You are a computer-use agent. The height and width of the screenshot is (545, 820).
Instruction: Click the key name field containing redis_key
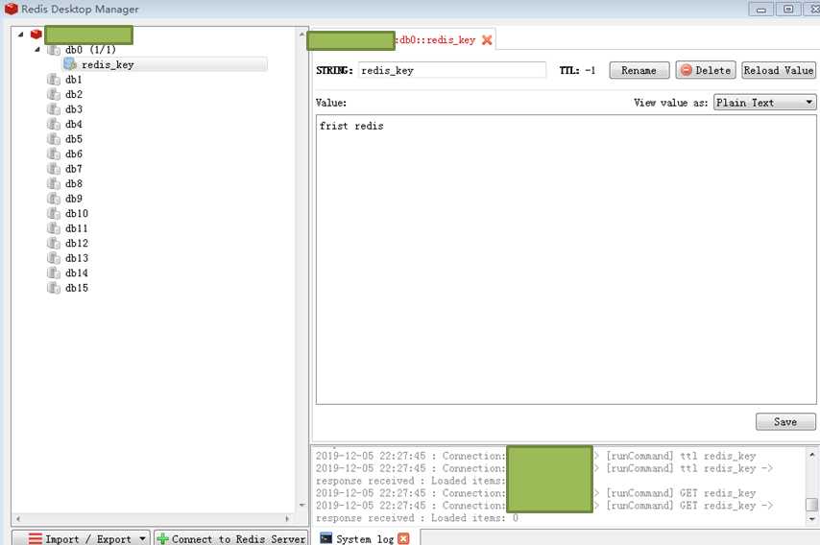(452, 70)
